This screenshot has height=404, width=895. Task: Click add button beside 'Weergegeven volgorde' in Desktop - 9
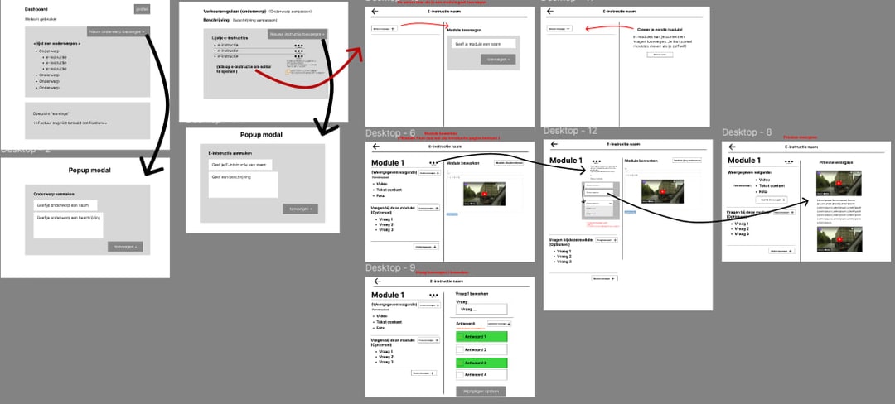428,305
